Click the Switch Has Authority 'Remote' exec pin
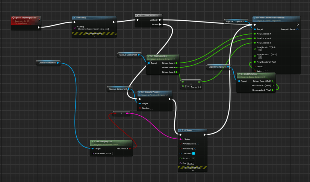Screen dimensions: 310x182 pos(160,24)
